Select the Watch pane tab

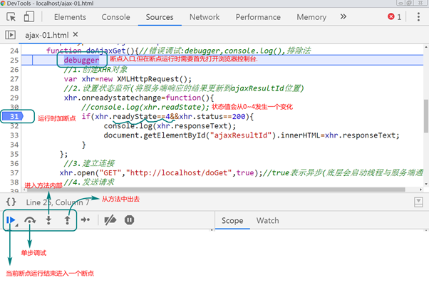click(x=267, y=220)
